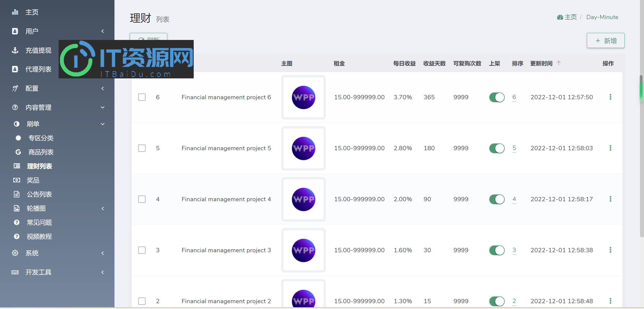Toggle 上架 switch for project 6

[497, 97]
